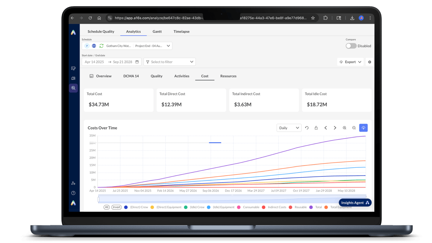This screenshot has height=243, width=432.
Task: Bookmark this page with the star icon
Action: point(313,18)
